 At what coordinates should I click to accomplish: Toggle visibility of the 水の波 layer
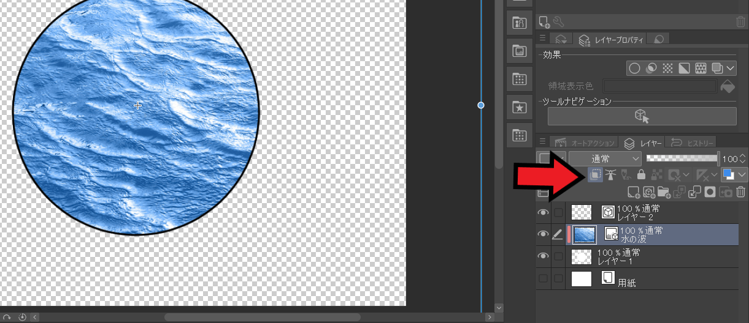[543, 234]
